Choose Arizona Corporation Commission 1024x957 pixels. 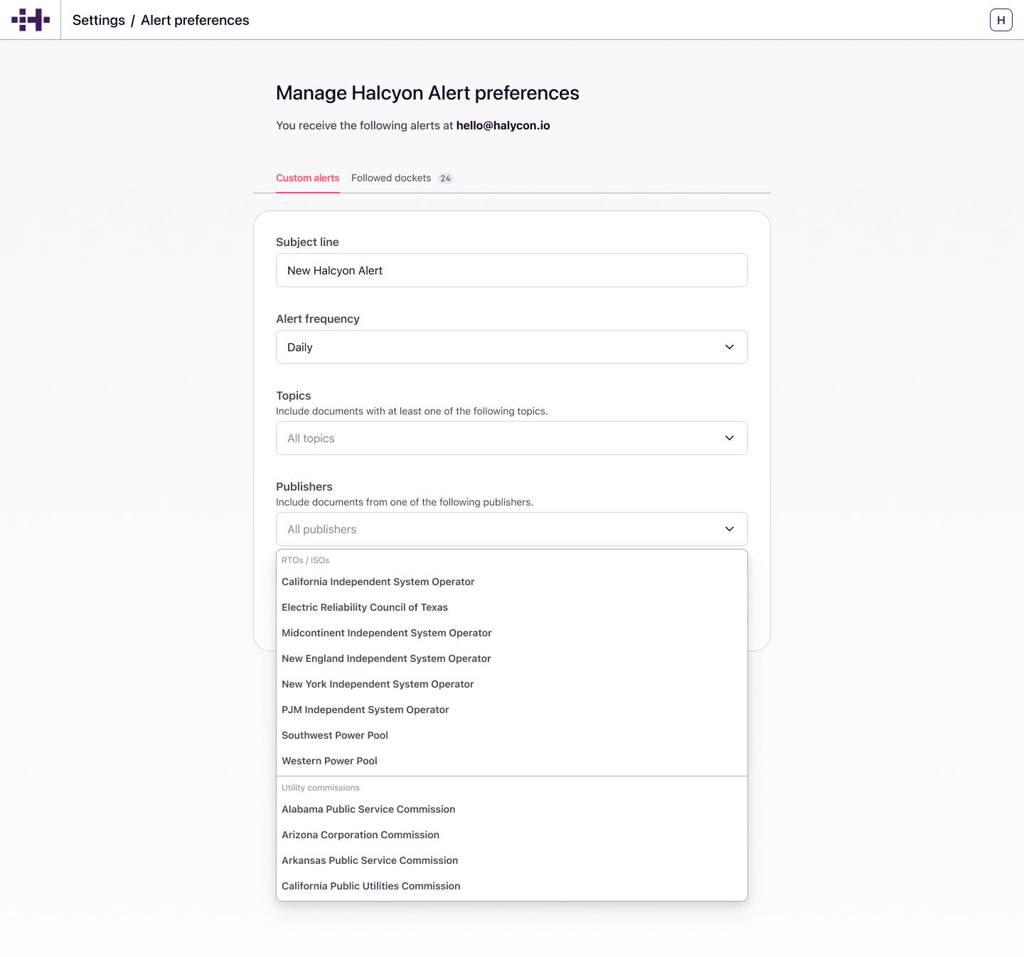pos(512,835)
